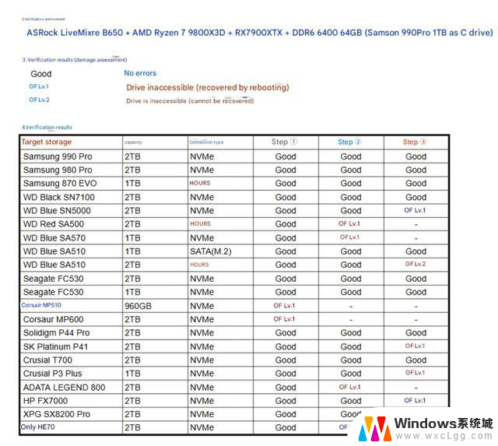Select the "960GB" capacity cell
This screenshot has width=498, height=446.
pos(138,306)
